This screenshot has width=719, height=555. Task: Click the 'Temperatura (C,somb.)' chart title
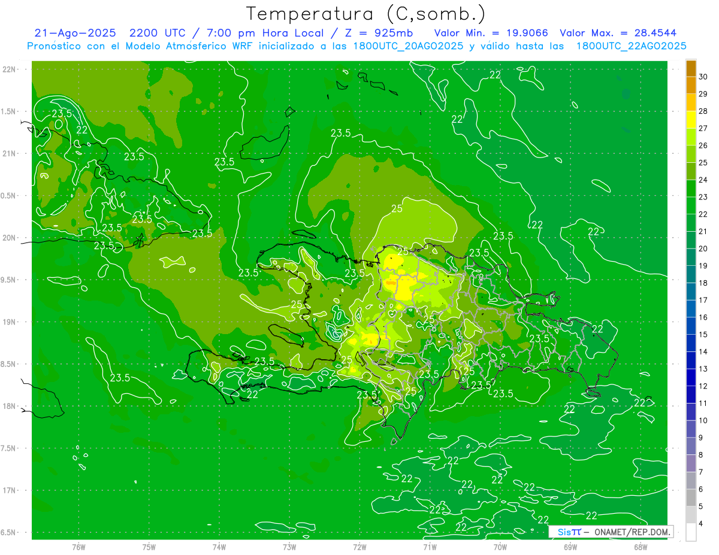[366, 13]
